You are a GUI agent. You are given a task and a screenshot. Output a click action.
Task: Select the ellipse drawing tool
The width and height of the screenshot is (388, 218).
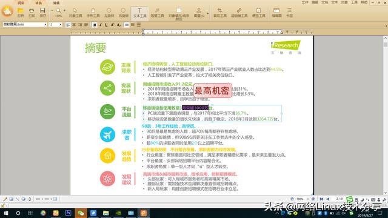coord(24,199)
